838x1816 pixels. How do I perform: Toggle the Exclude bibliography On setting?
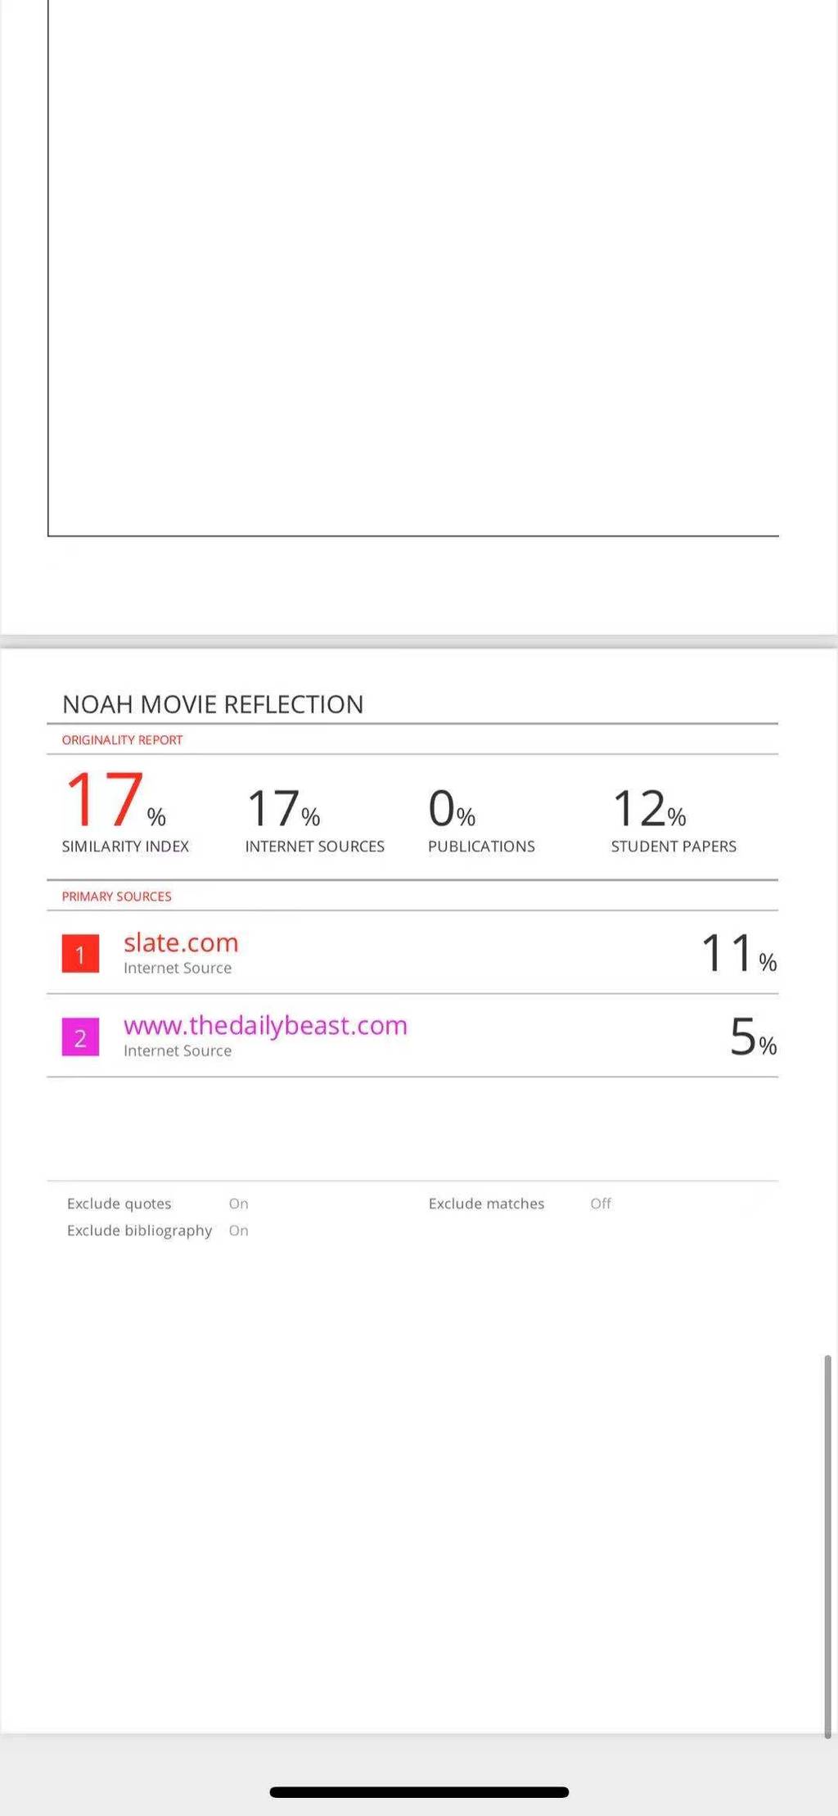click(x=238, y=1231)
